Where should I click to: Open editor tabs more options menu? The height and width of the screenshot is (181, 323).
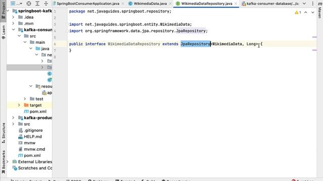(313, 4)
